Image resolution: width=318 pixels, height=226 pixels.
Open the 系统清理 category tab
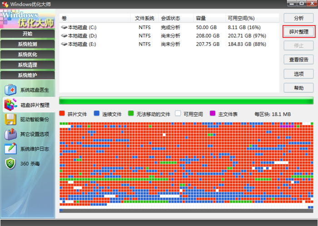tap(27, 65)
